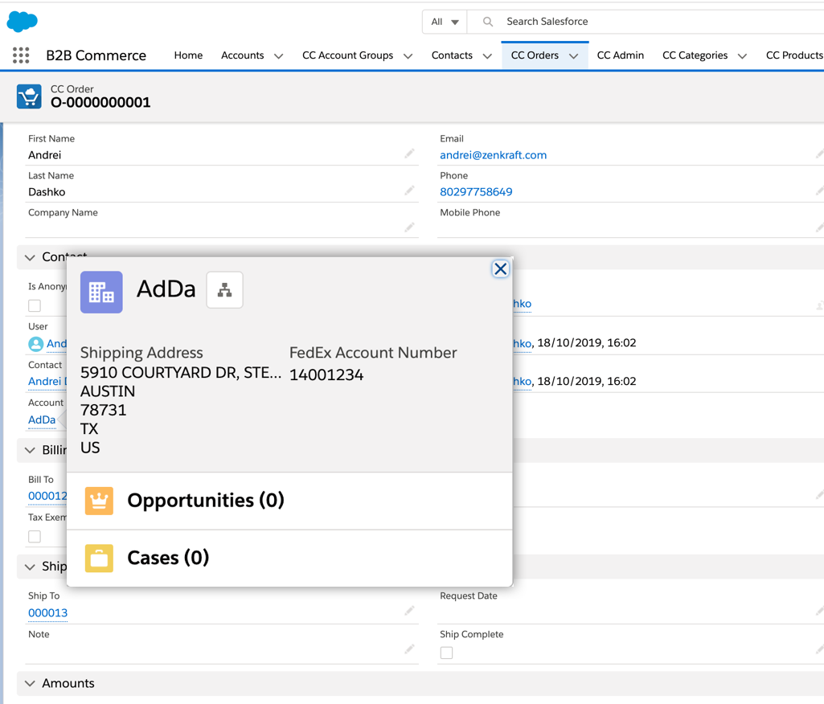Switch to the Accounts tab
Screen dimensions: 824x704
(242, 55)
